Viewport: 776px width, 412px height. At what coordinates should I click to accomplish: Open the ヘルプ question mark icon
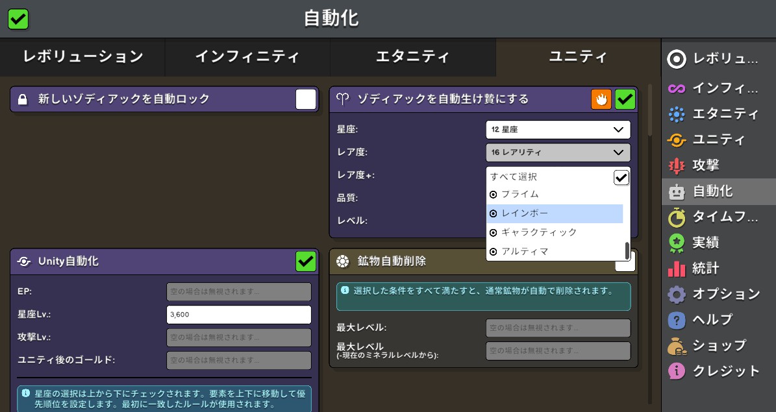pos(677,320)
